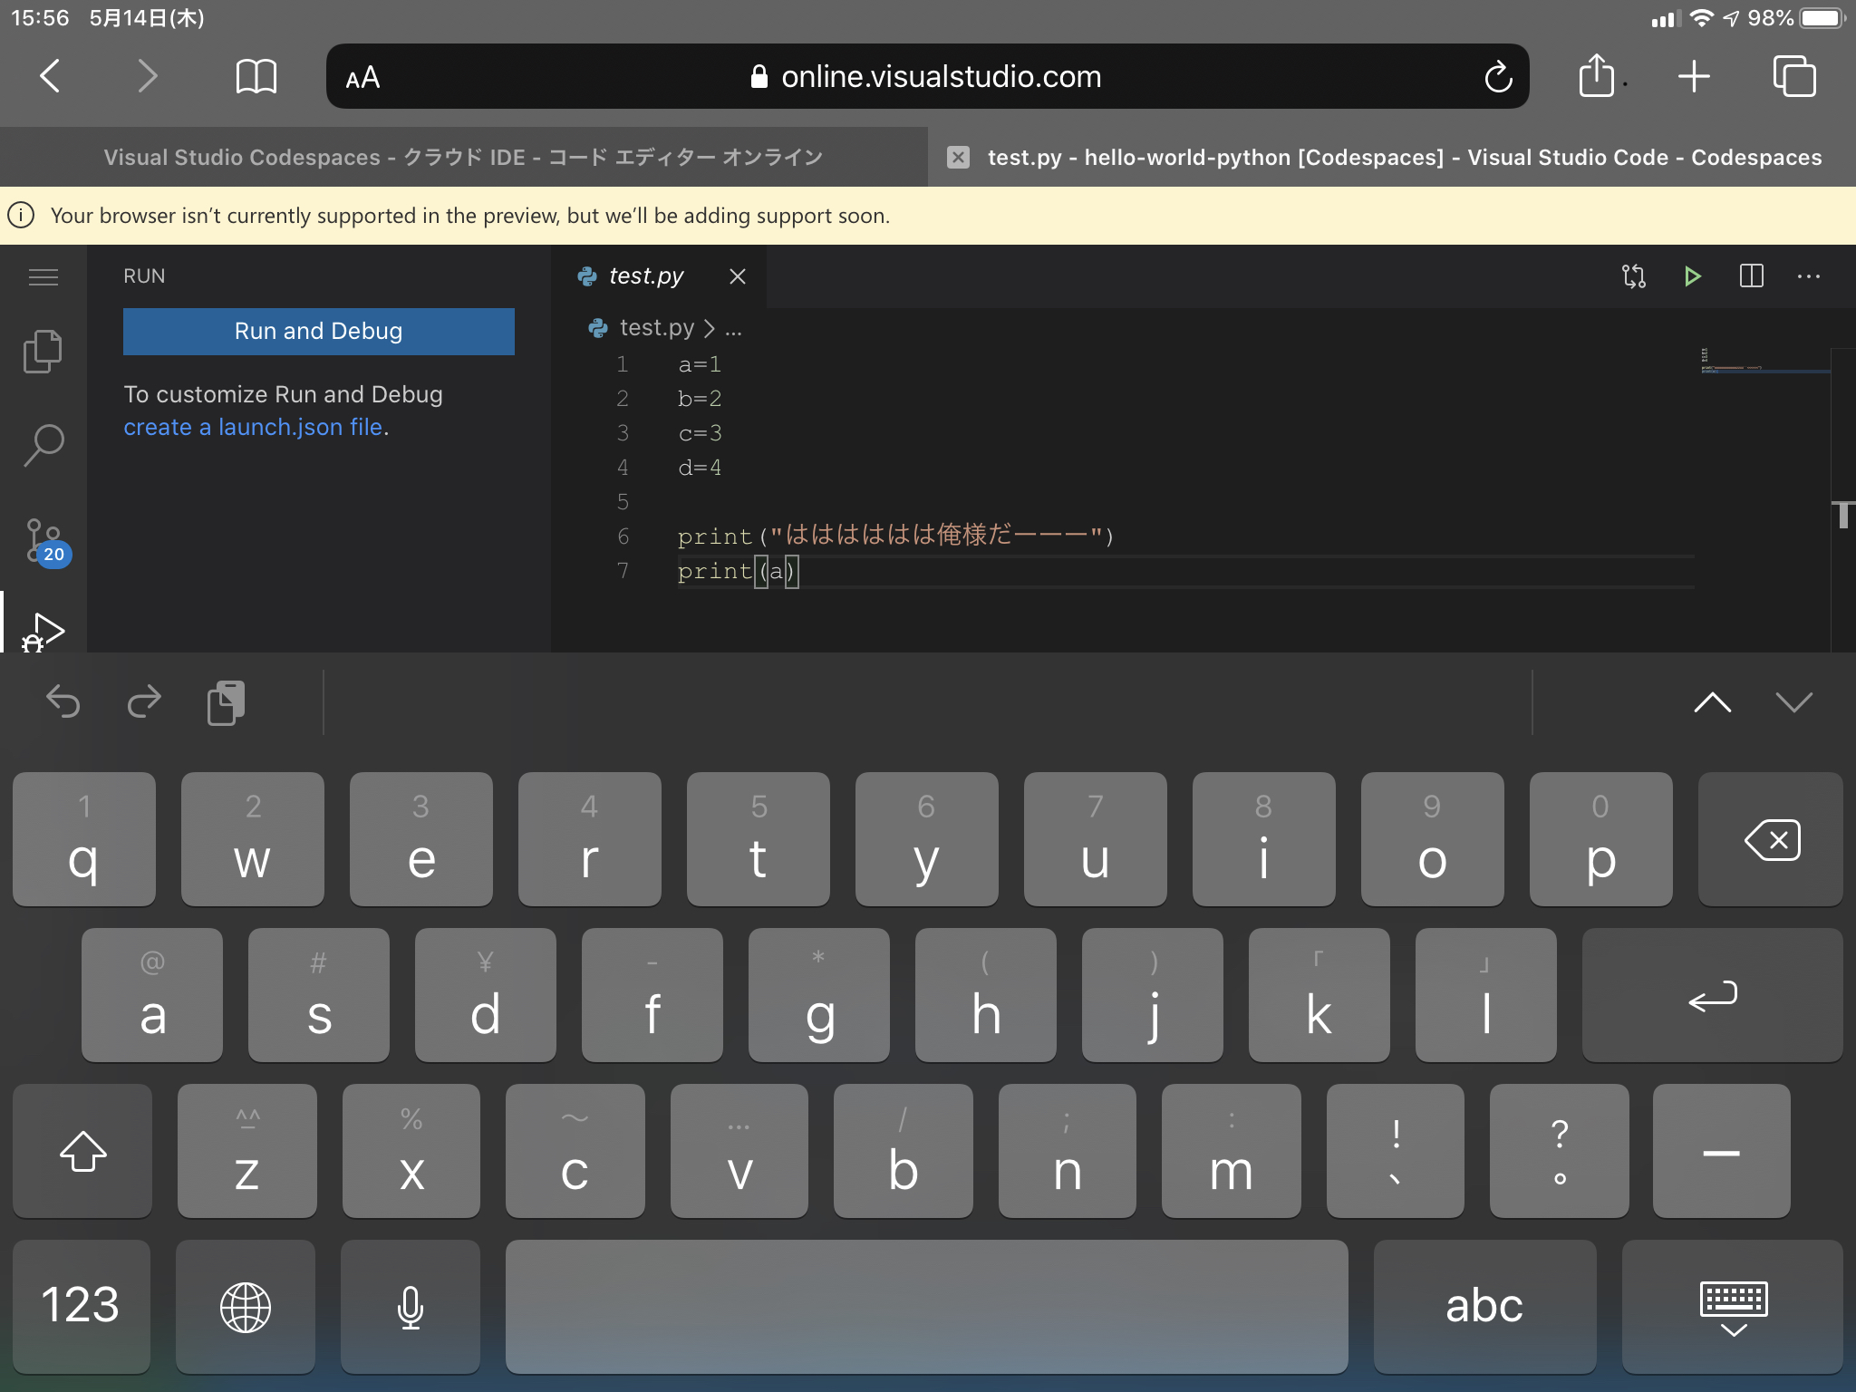Go back in Safari
Screen dimensions: 1856x1392
click(x=51, y=76)
